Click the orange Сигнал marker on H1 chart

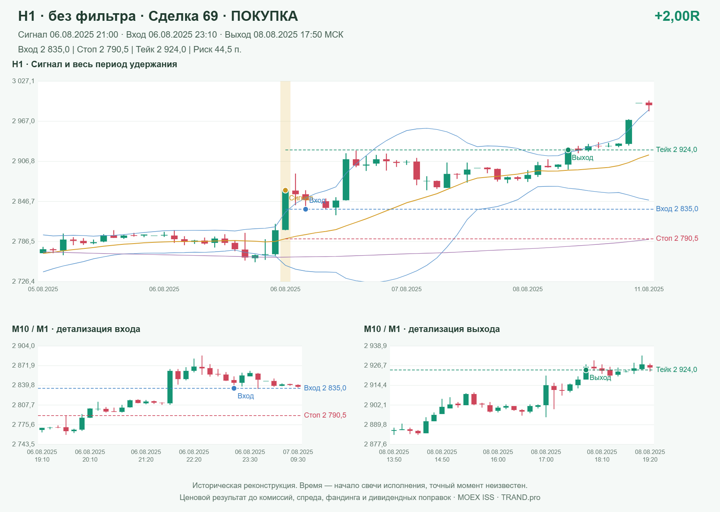point(285,190)
